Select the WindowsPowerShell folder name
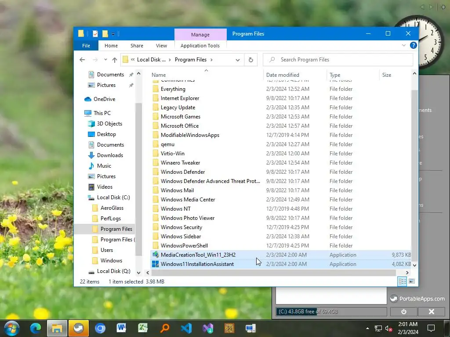Image resolution: width=450 pixels, height=337 pixels. click(x=184, y=245)
